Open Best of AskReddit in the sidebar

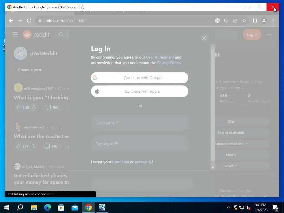coord(231,133)
